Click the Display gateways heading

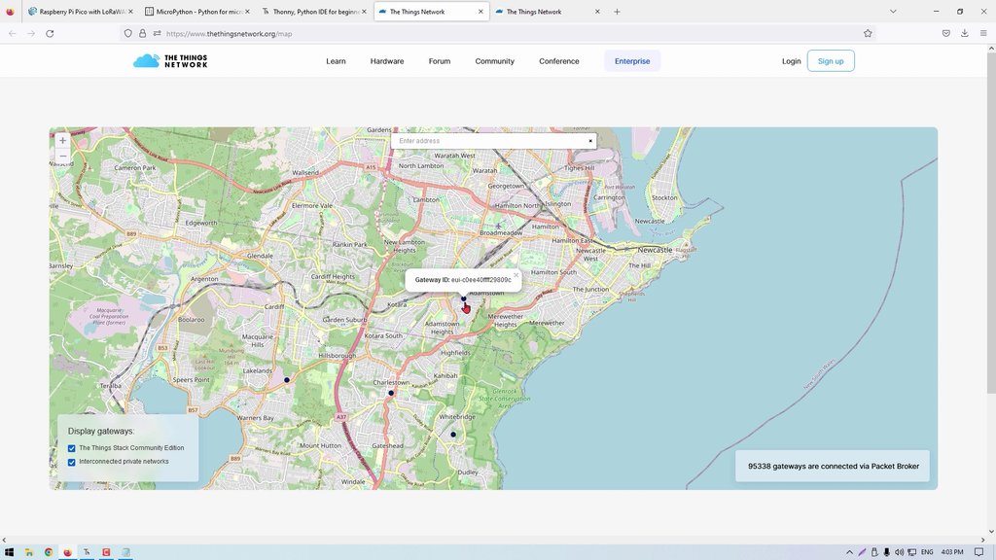(x=101, y=431)
